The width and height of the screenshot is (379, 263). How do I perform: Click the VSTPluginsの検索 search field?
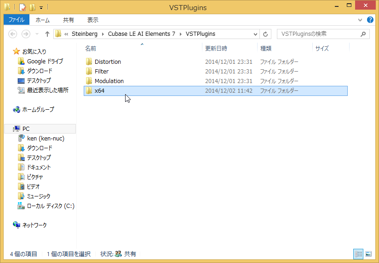point(319,34)
